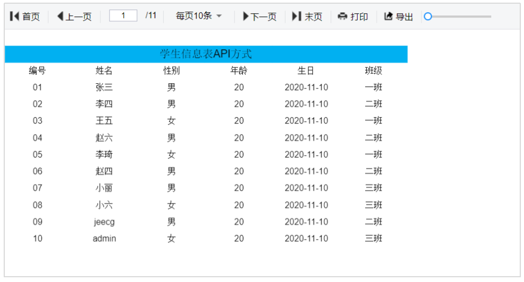
Task: Select the name cell 张三
Action: pos(104,87)
